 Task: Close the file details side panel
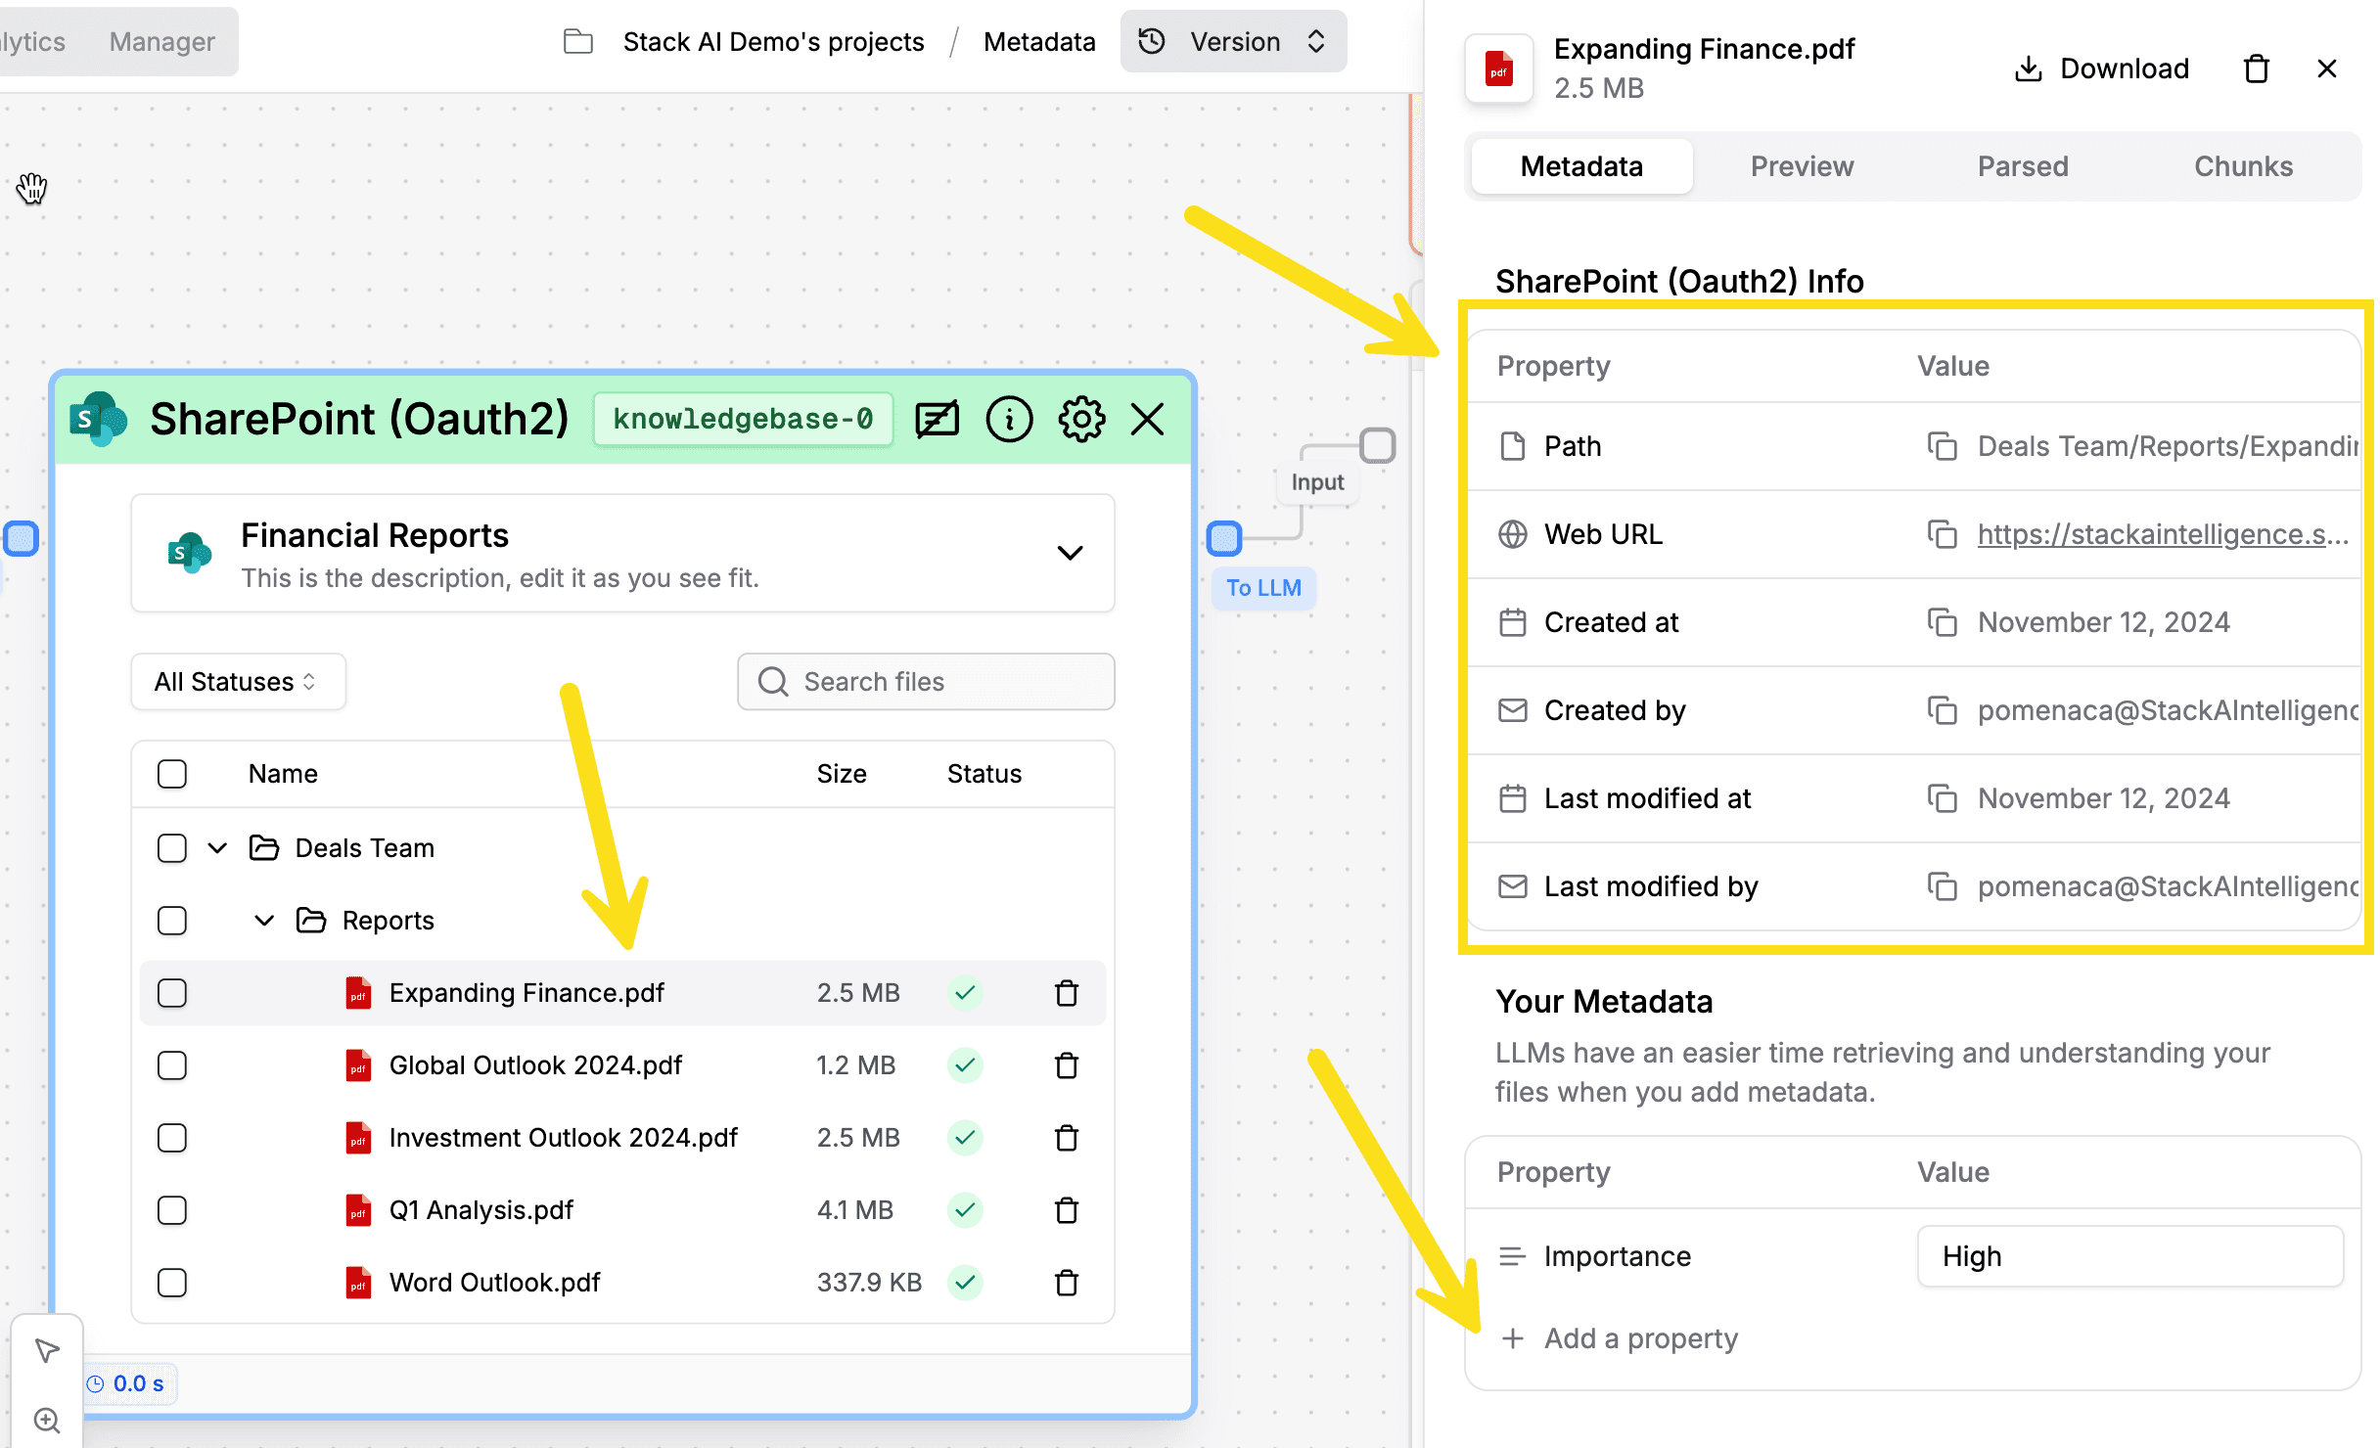(x=2327, y=68)
